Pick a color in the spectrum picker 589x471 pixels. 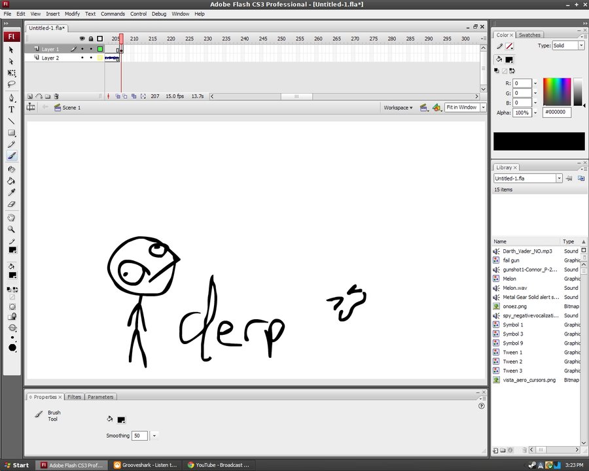pos(557,92)
